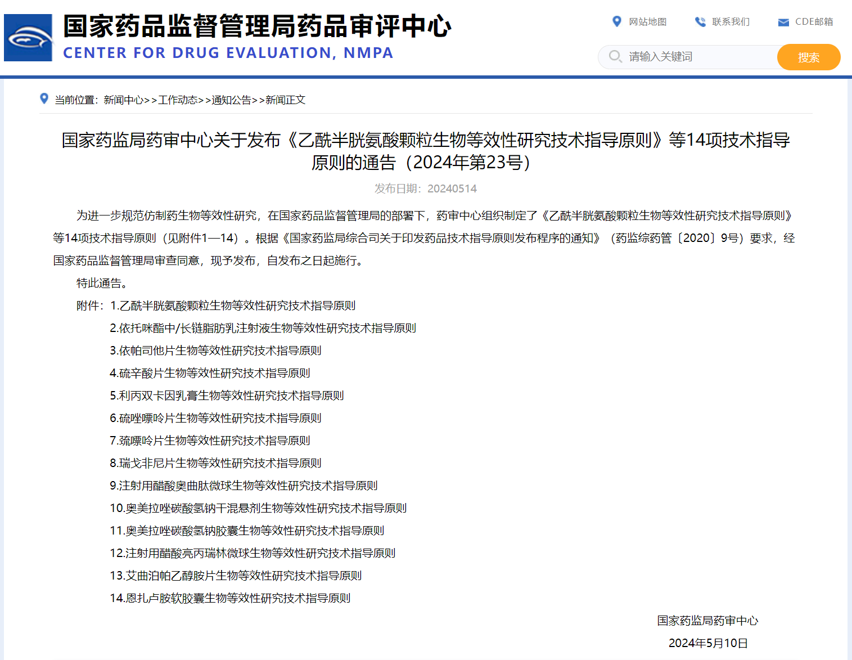Click the phone contact icon
This screenshot has height=660, width=852.
click(x=700, y=22)
